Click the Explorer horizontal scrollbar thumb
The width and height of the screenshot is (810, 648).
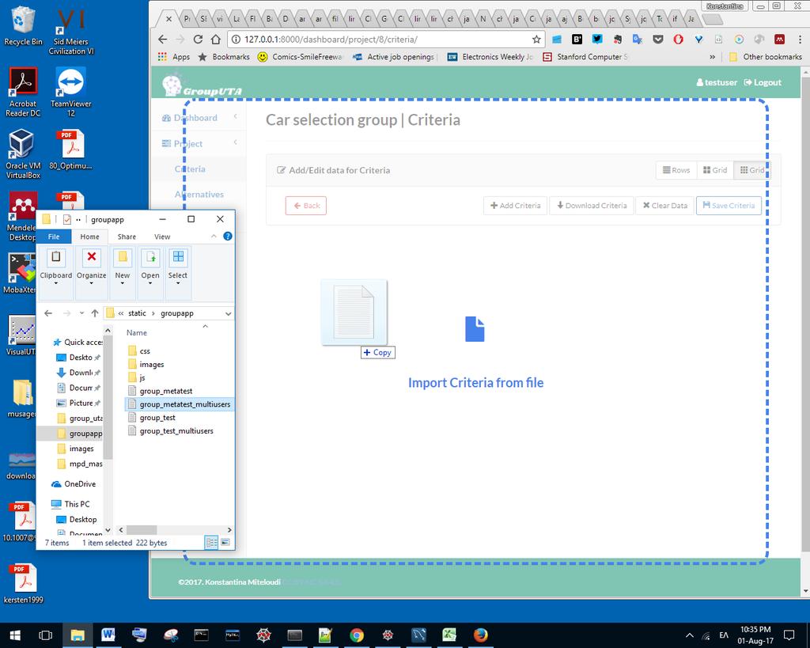142,529
